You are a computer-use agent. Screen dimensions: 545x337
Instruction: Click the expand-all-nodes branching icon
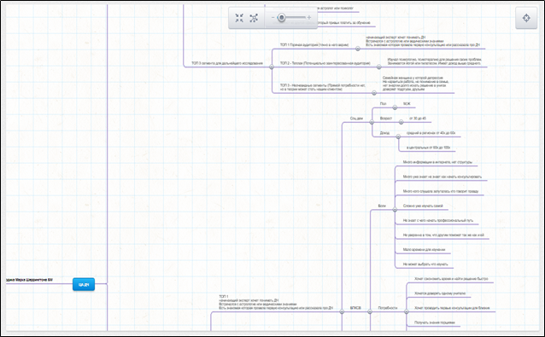point(254,18)
